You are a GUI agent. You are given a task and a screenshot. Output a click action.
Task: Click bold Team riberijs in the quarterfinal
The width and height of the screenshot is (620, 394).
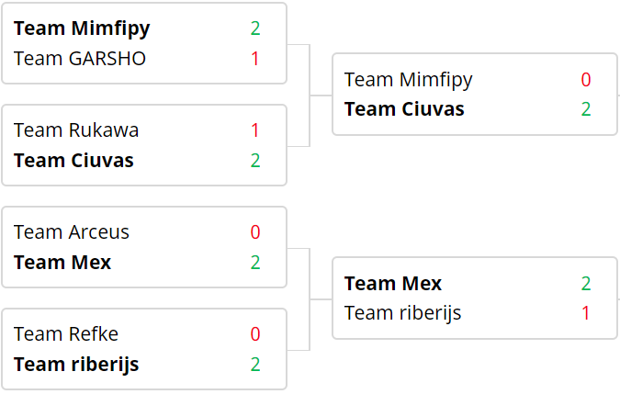click(x=76, y=366)
